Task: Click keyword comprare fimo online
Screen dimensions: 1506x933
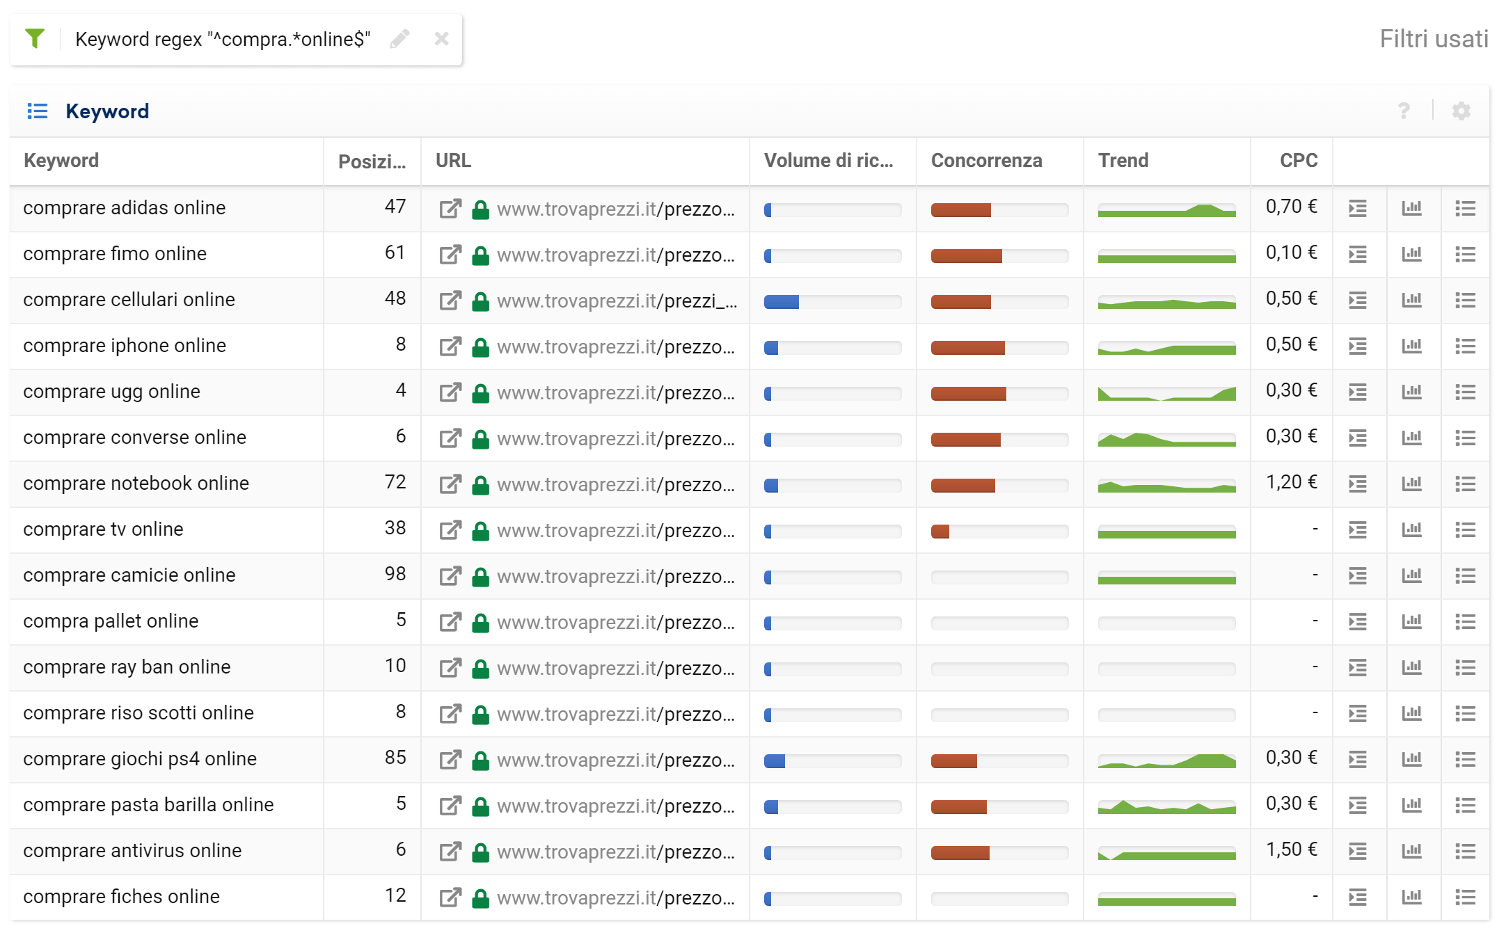Action: (x=115, y=254)
